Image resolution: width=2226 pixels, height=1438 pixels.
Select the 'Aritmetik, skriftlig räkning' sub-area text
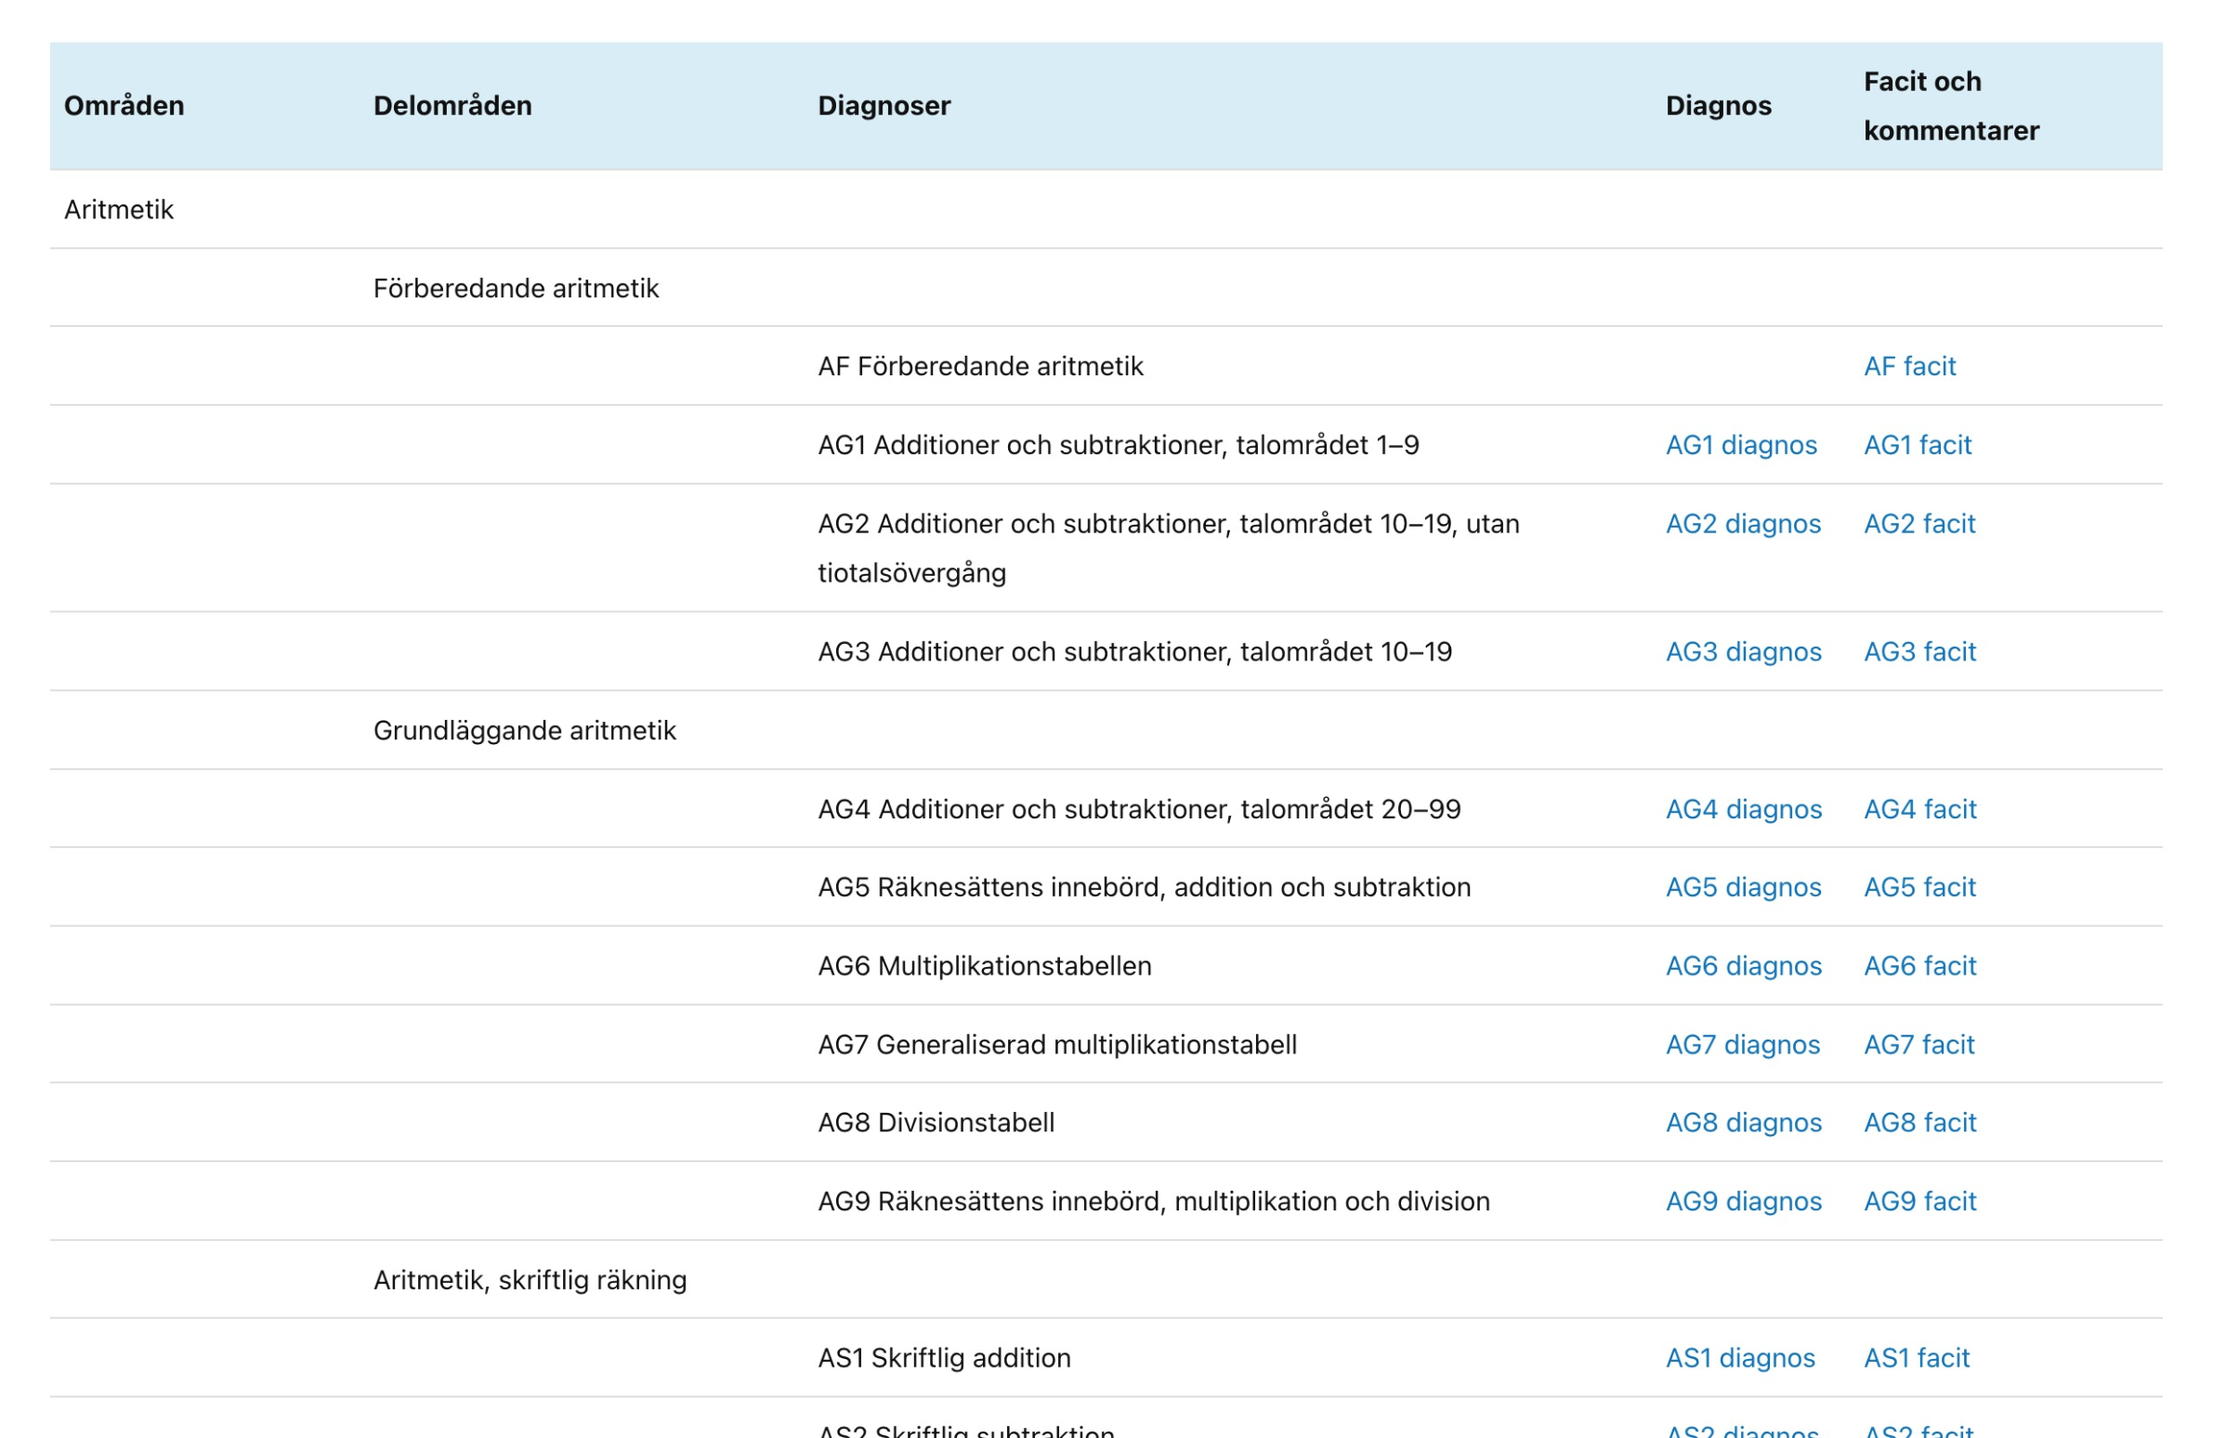pyautogui.click(x=530, y=1279)
